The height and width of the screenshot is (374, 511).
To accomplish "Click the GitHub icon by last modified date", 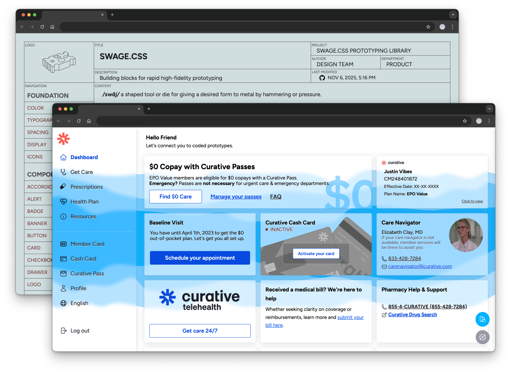I will [322, 78].
